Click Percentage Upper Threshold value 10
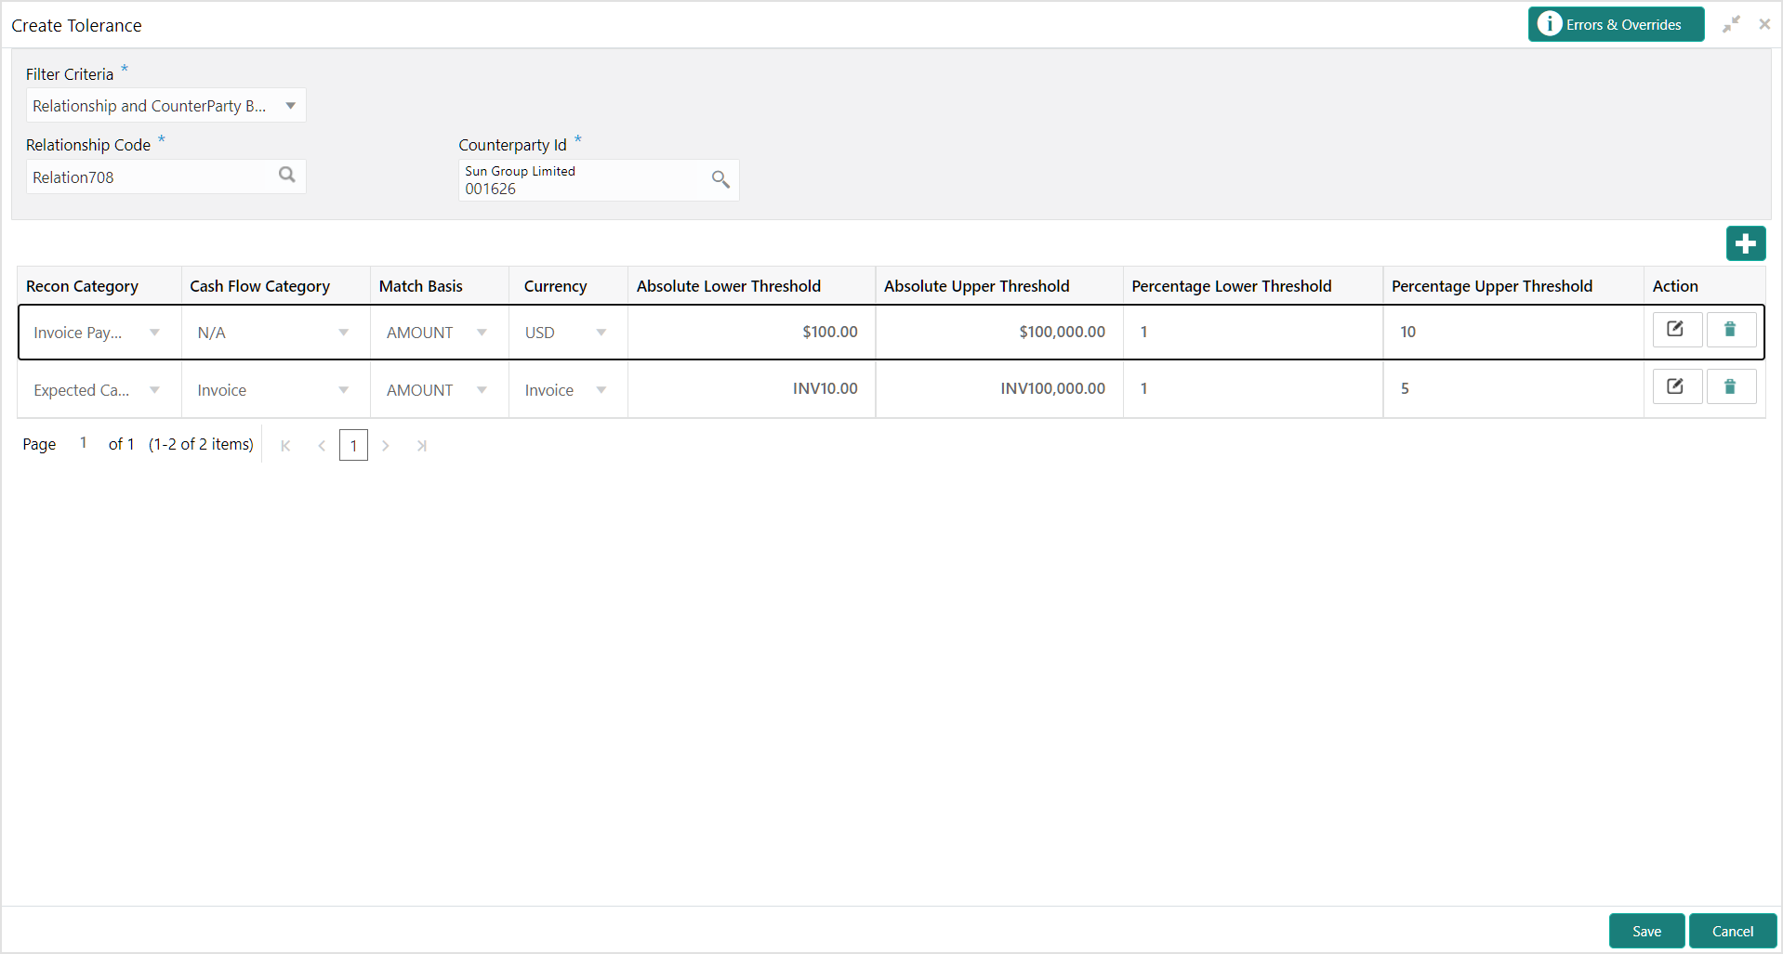The image size is (1783, 954). click(x=1513, y=332)
